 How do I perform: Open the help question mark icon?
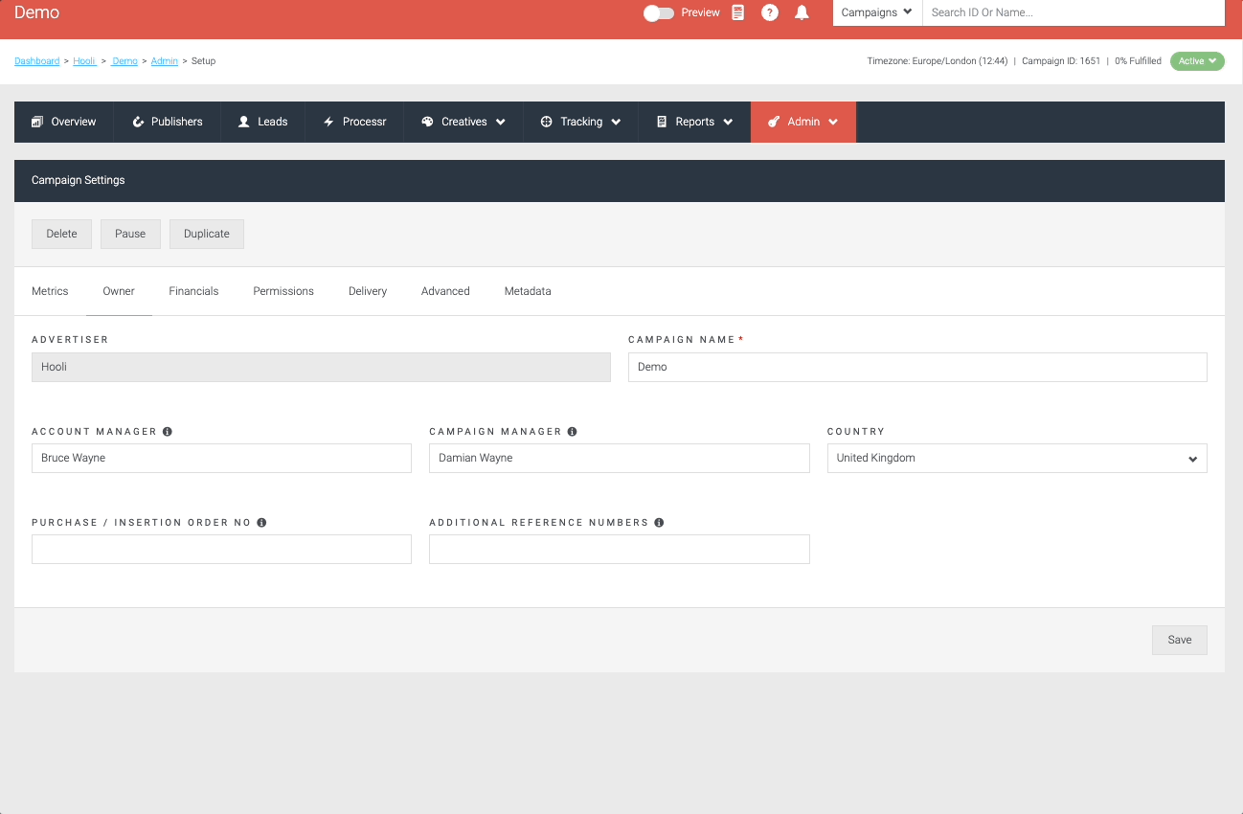tap(770, 12)
